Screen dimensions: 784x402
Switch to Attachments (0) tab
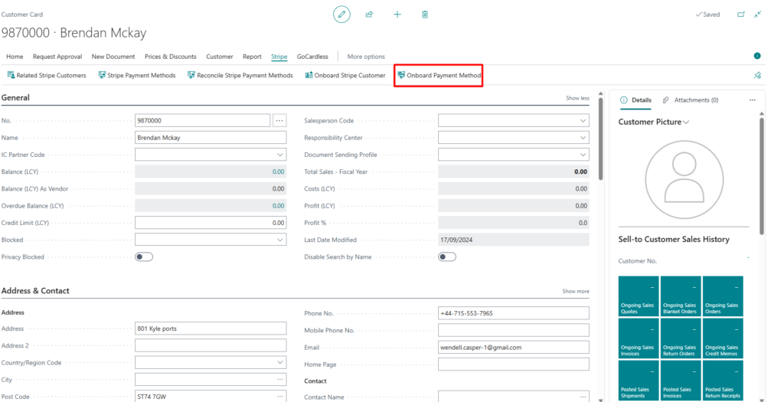(x=691, y=100)
